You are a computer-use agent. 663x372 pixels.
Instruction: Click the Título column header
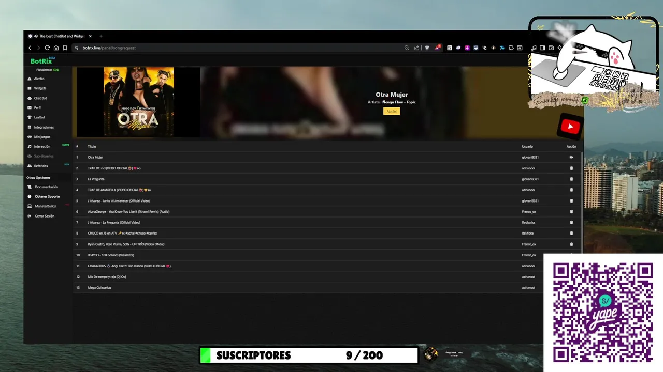(92, 146)
